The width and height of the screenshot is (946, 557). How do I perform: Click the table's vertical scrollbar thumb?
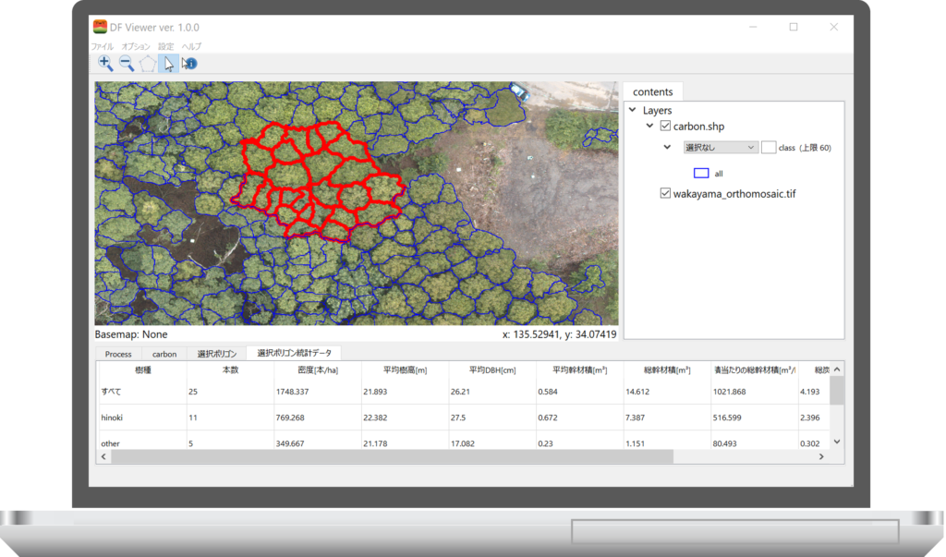[x=837, y=391]
